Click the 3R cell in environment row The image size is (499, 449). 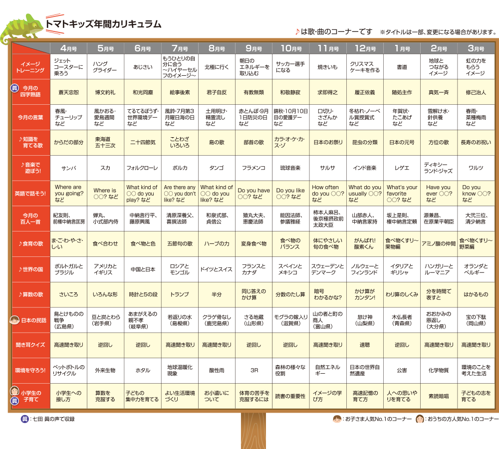tap(253, 370)
